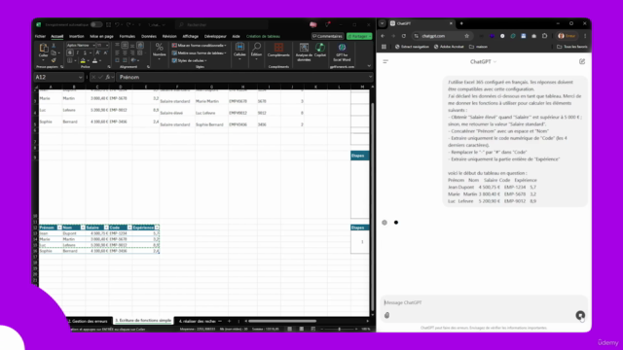The image size is (623, 350).
Task: Attach a file with the paperclip icon
Action: tap(386, 315)
